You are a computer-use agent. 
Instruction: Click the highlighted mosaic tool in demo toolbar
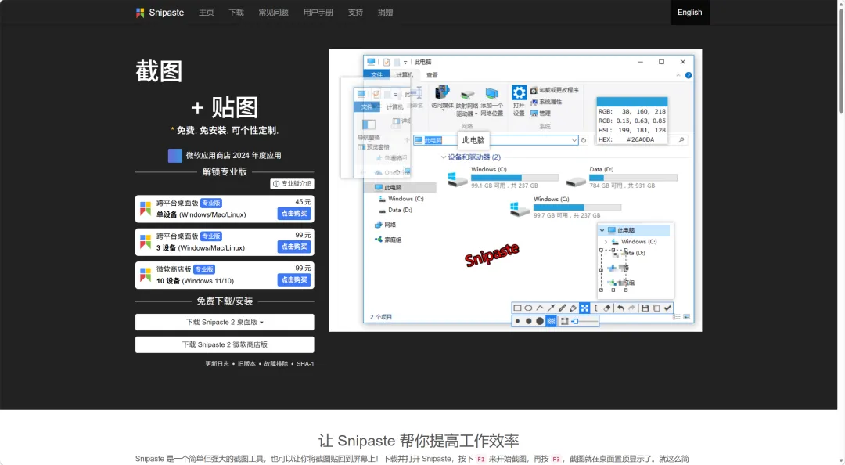click(x=584, y=308)
